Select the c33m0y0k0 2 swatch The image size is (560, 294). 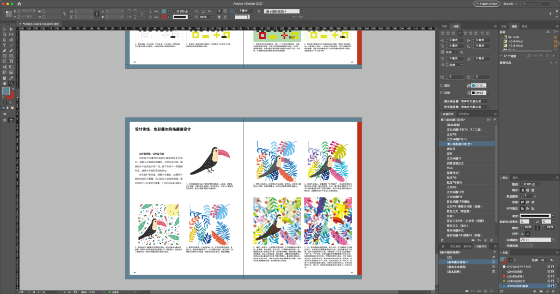527,281
